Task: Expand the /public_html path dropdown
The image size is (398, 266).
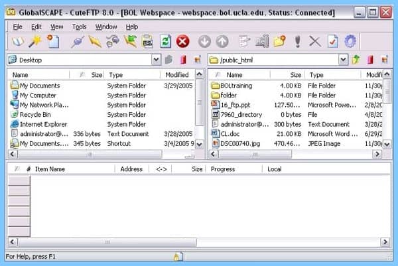Action: point(343,60)
